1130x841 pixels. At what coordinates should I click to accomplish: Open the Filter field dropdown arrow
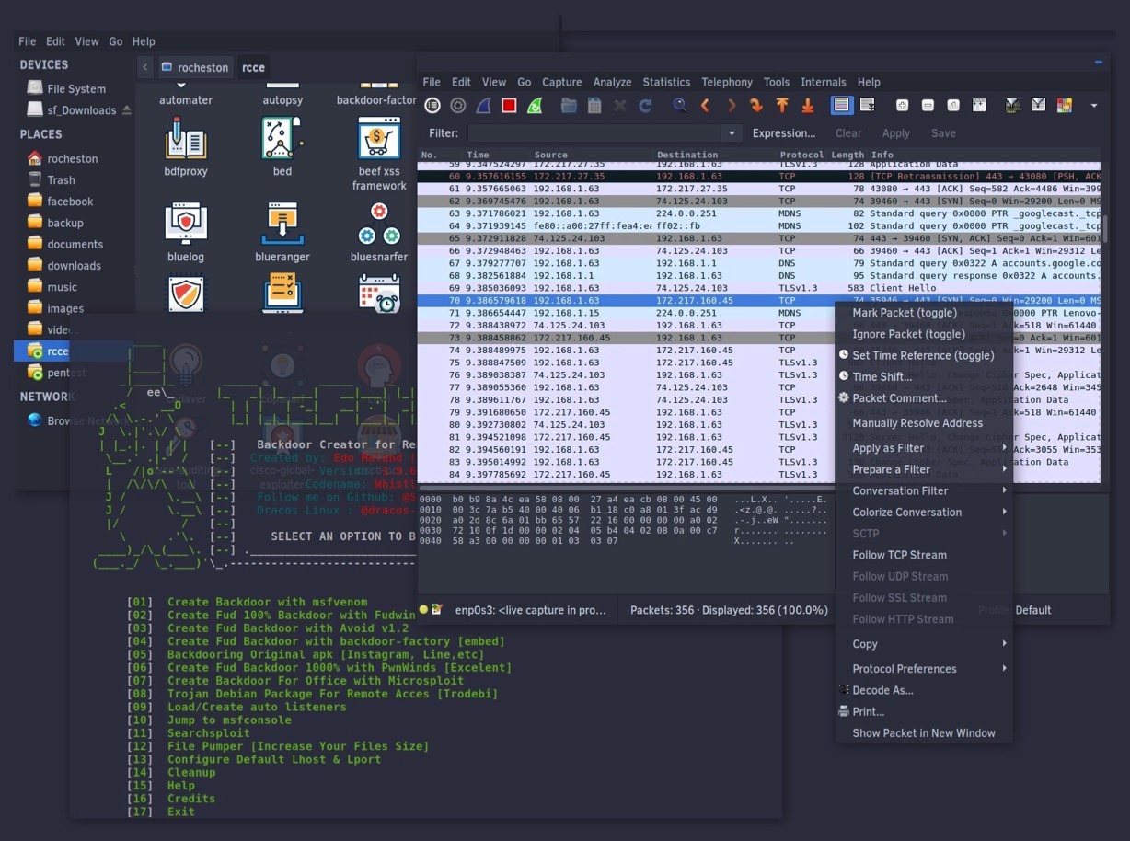732,133
